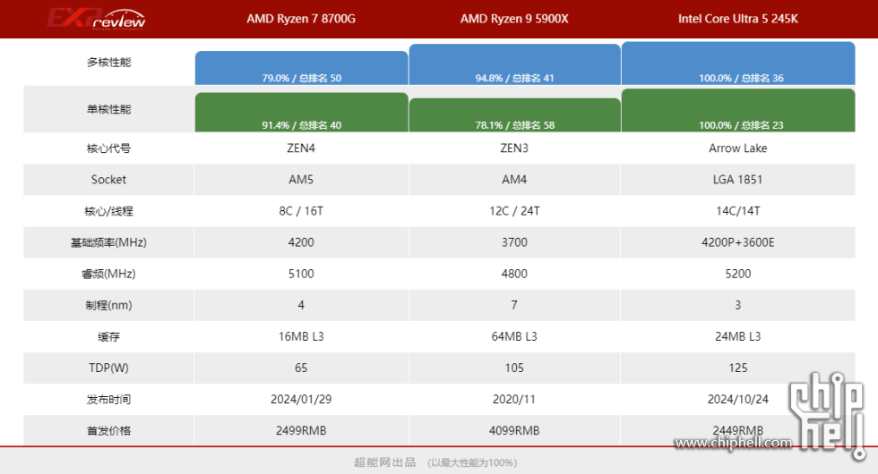This screenshot has width=878, height=474.
Task: Click the blue 79.0% multi-core bar
Action: [x=301, y=68]
